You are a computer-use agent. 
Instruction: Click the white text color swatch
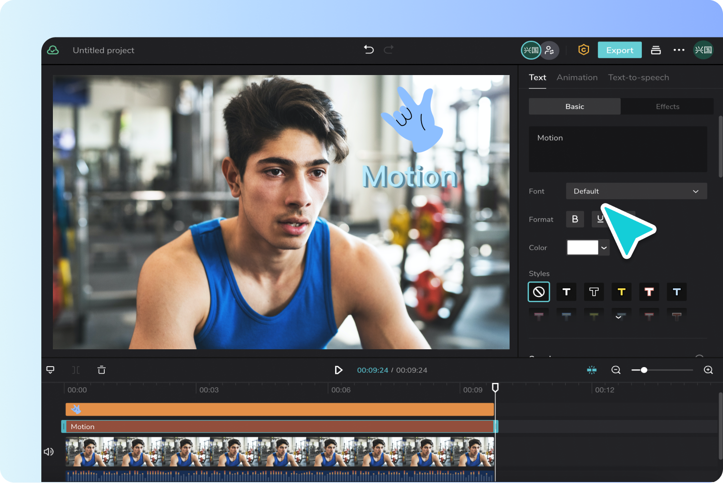[583, 247]
